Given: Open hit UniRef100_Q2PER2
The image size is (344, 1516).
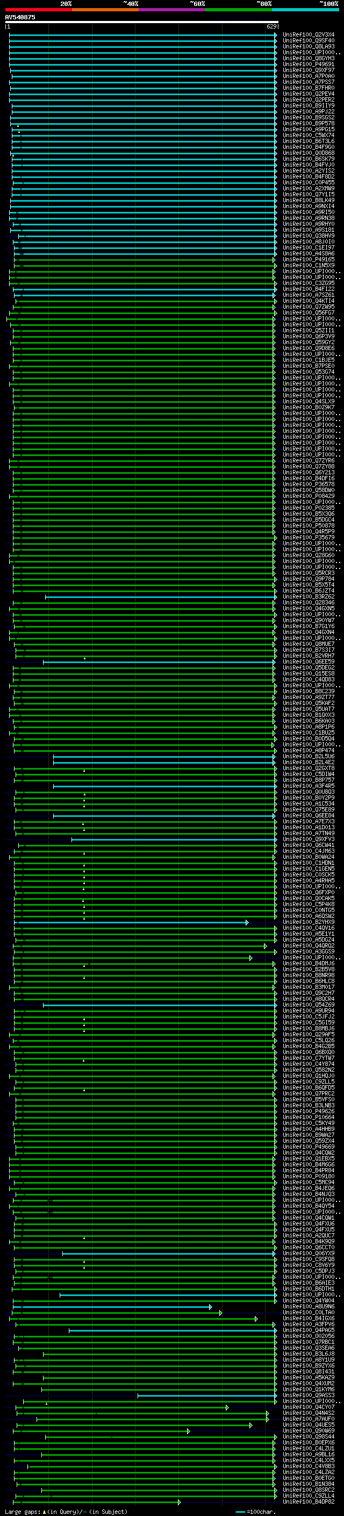Looking at the screenshot, I should click(x=308, y=99).
